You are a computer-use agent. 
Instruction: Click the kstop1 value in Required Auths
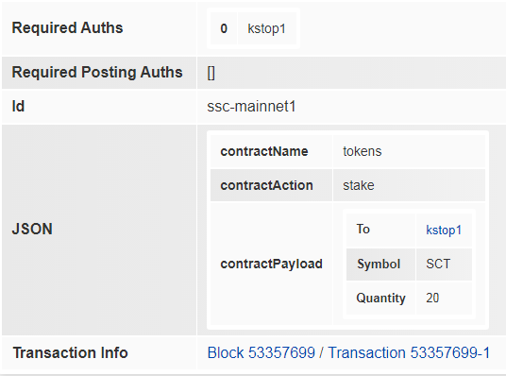(x=266, y=28)
